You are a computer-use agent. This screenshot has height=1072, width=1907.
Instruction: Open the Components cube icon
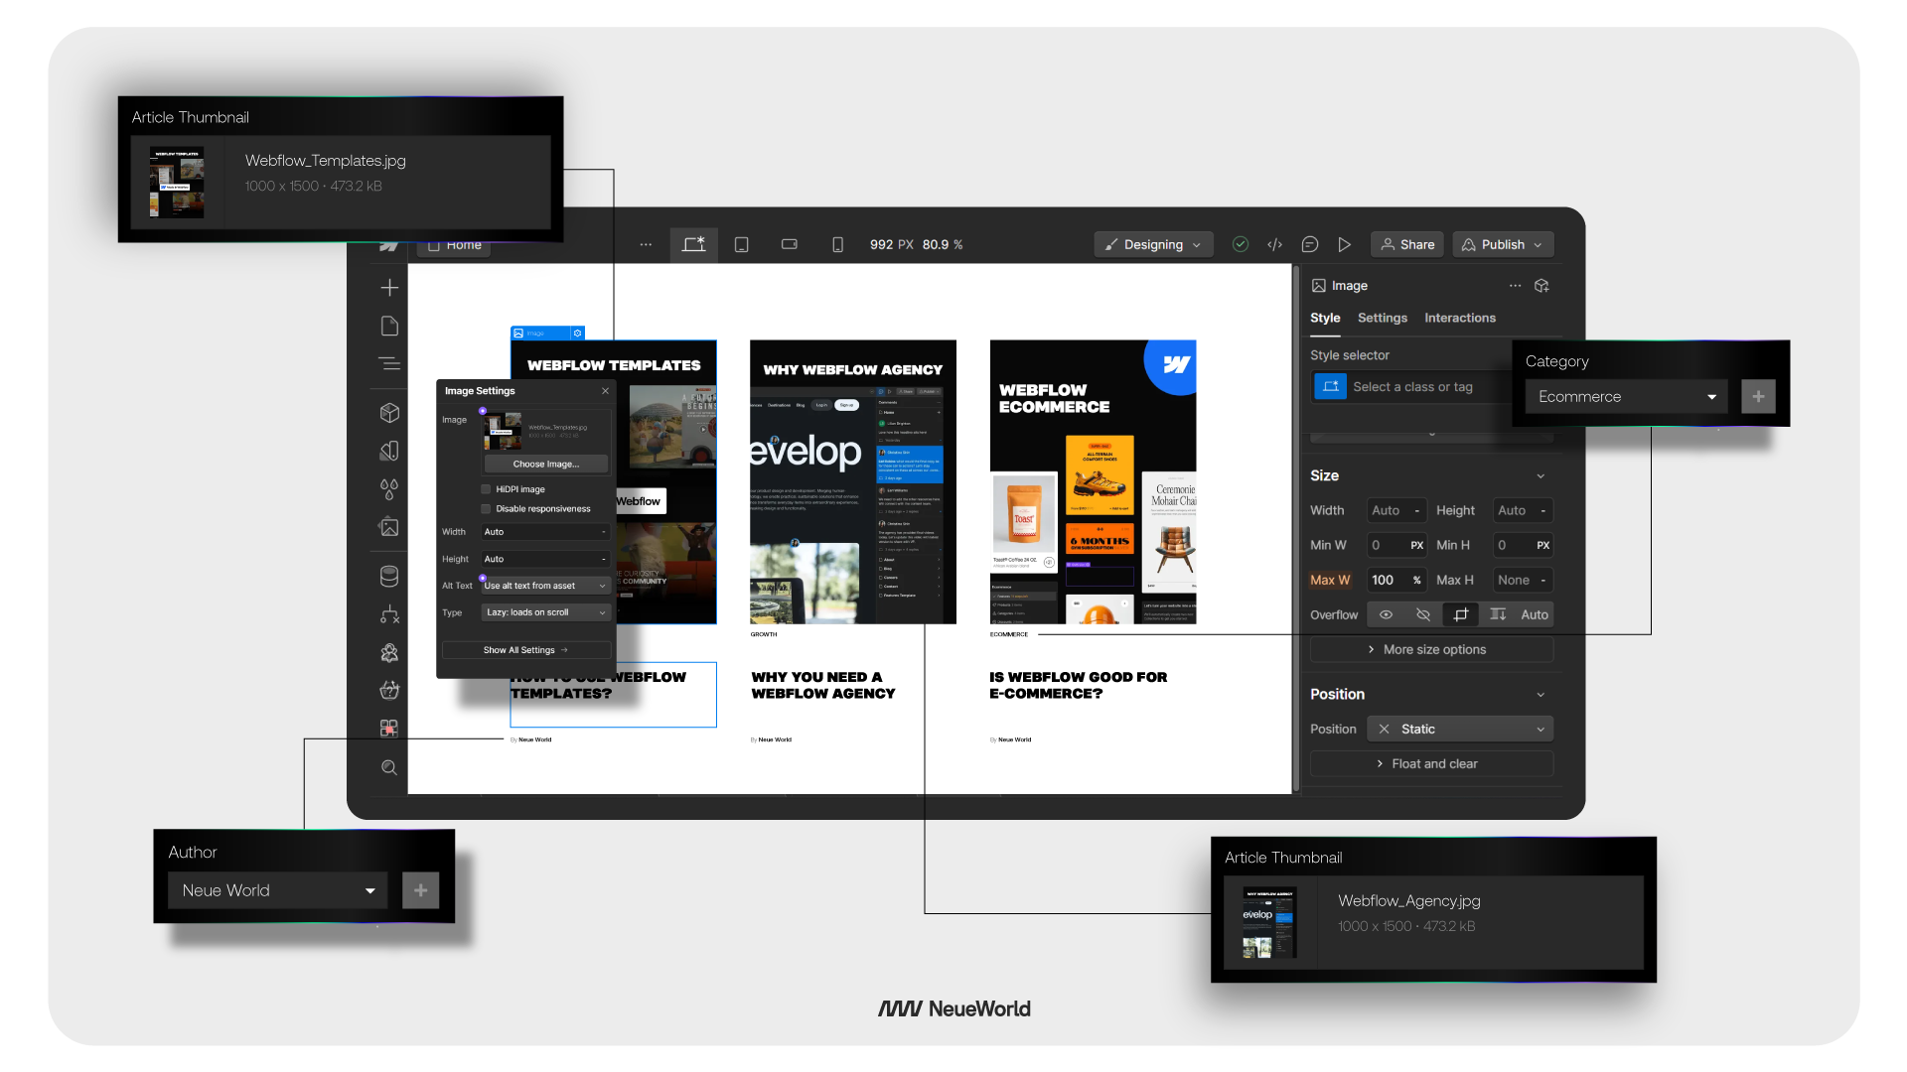coord(389,413)
